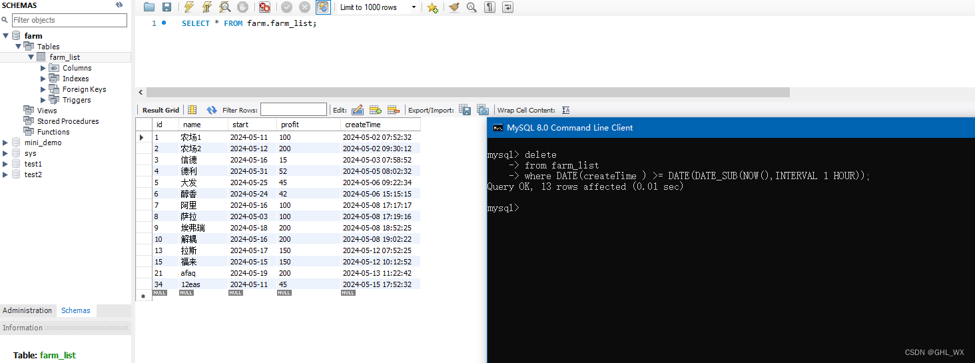Refresh result data with blue arrows icon
Viewport: 975px width, 363px height.
click(x=212, y=110)
